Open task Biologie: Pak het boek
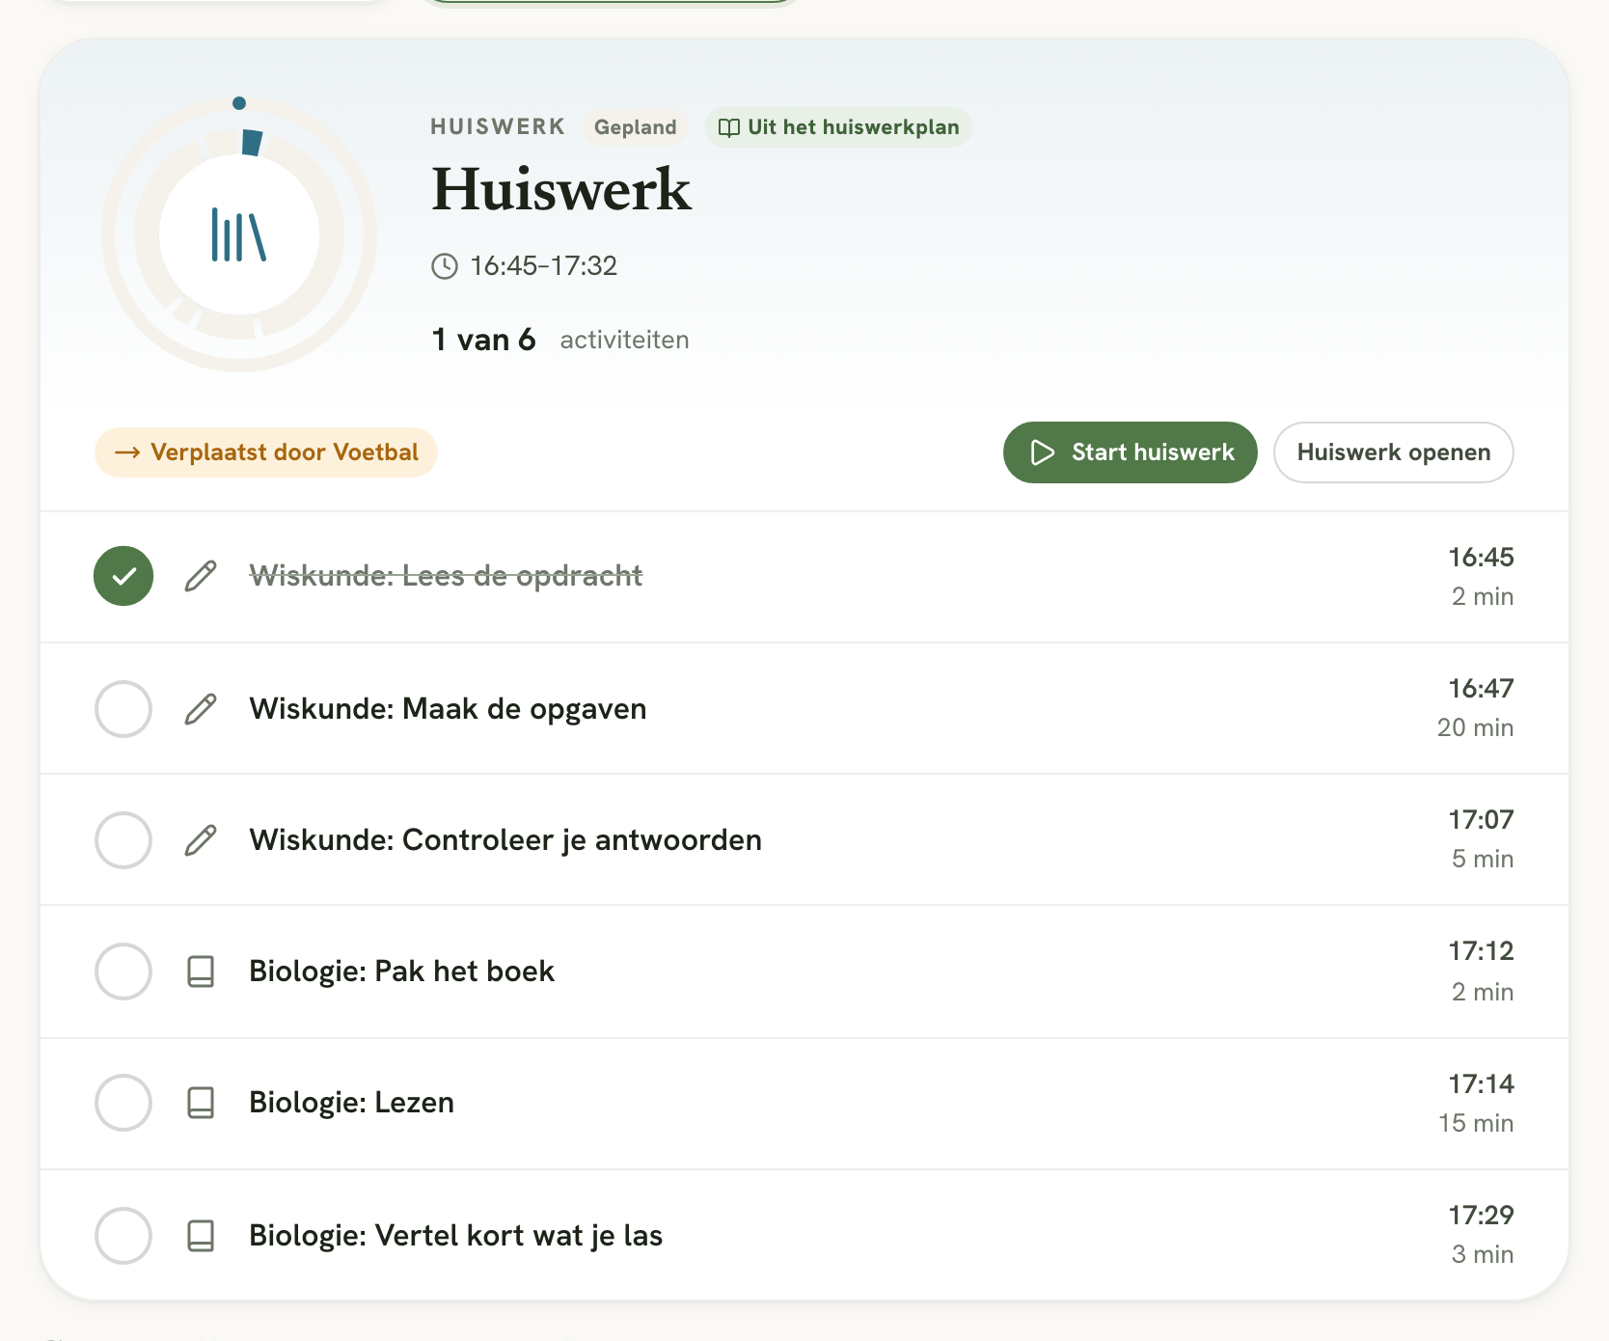The height and width of the screenshot is (1341, 1609). (401, 972)
